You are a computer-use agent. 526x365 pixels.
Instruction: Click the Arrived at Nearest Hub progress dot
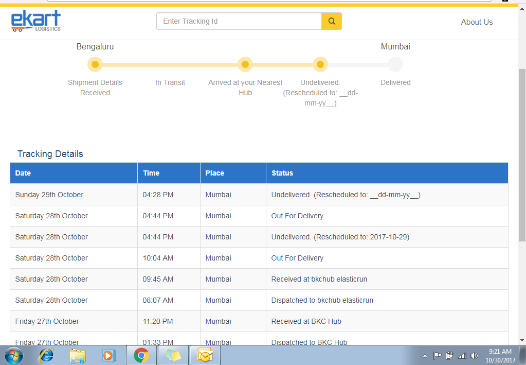coord(245,64)
